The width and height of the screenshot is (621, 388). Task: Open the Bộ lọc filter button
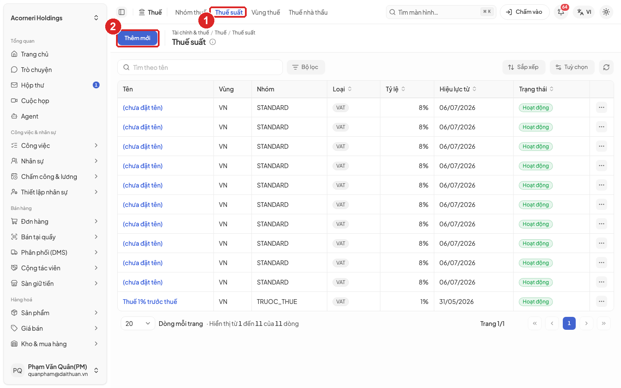click(x=306, y=67)
